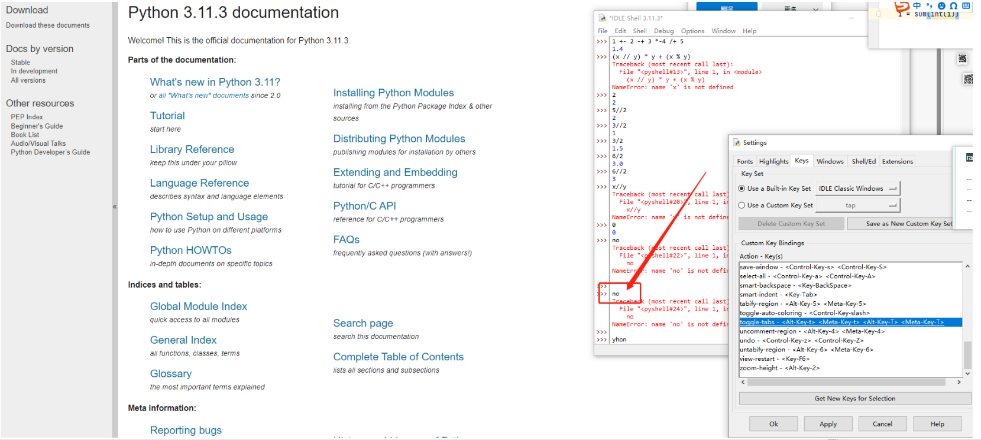Open the Glossary documentation link

click(x=171, y=374)
